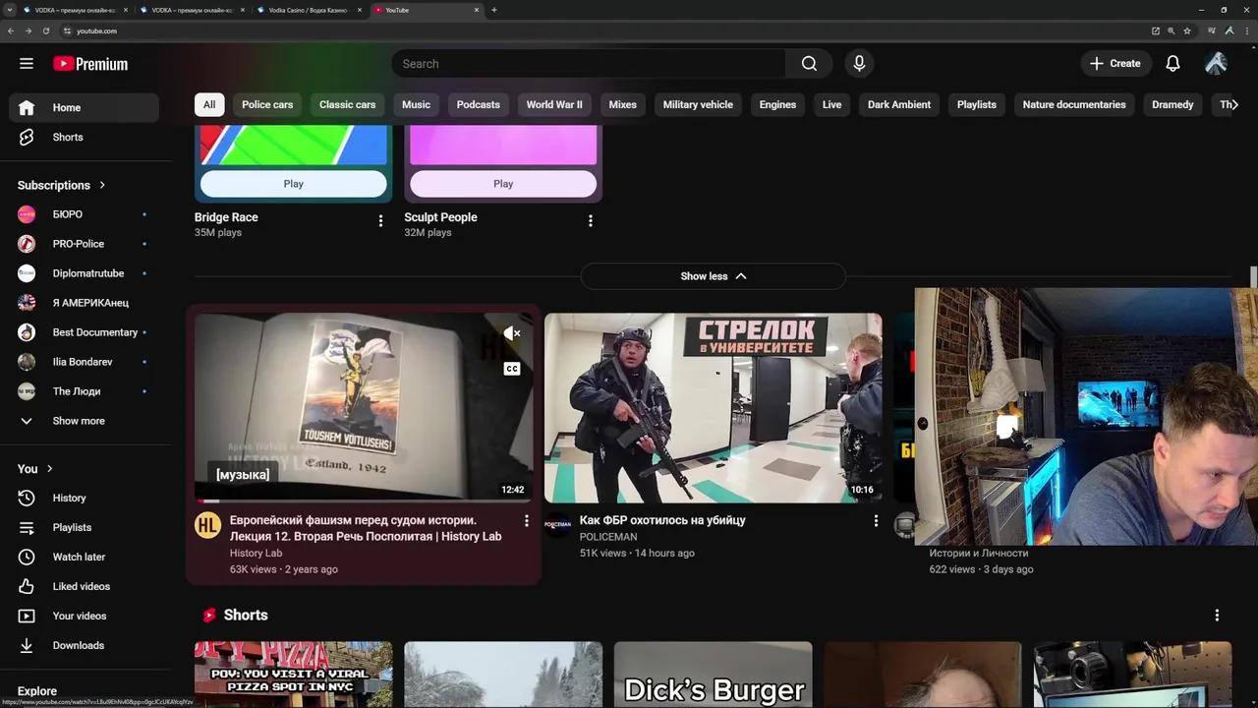The image size is (1258, 708).
Task: Select the Classic cars chip
Action: pos(347,104)
